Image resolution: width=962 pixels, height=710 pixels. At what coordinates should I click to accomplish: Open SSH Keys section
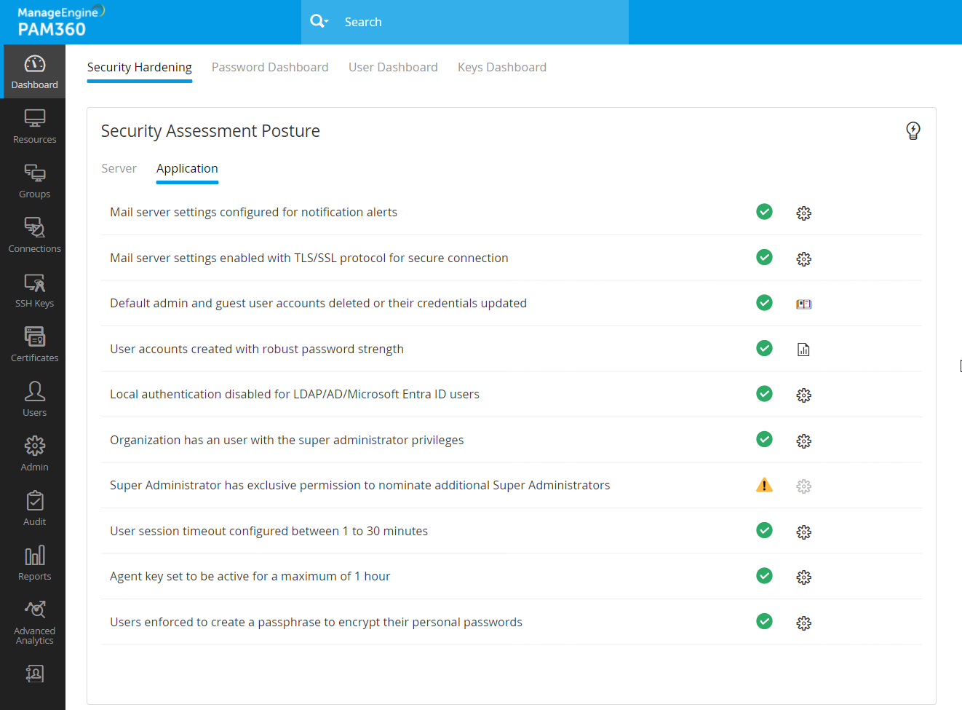(x=34, y=290)
